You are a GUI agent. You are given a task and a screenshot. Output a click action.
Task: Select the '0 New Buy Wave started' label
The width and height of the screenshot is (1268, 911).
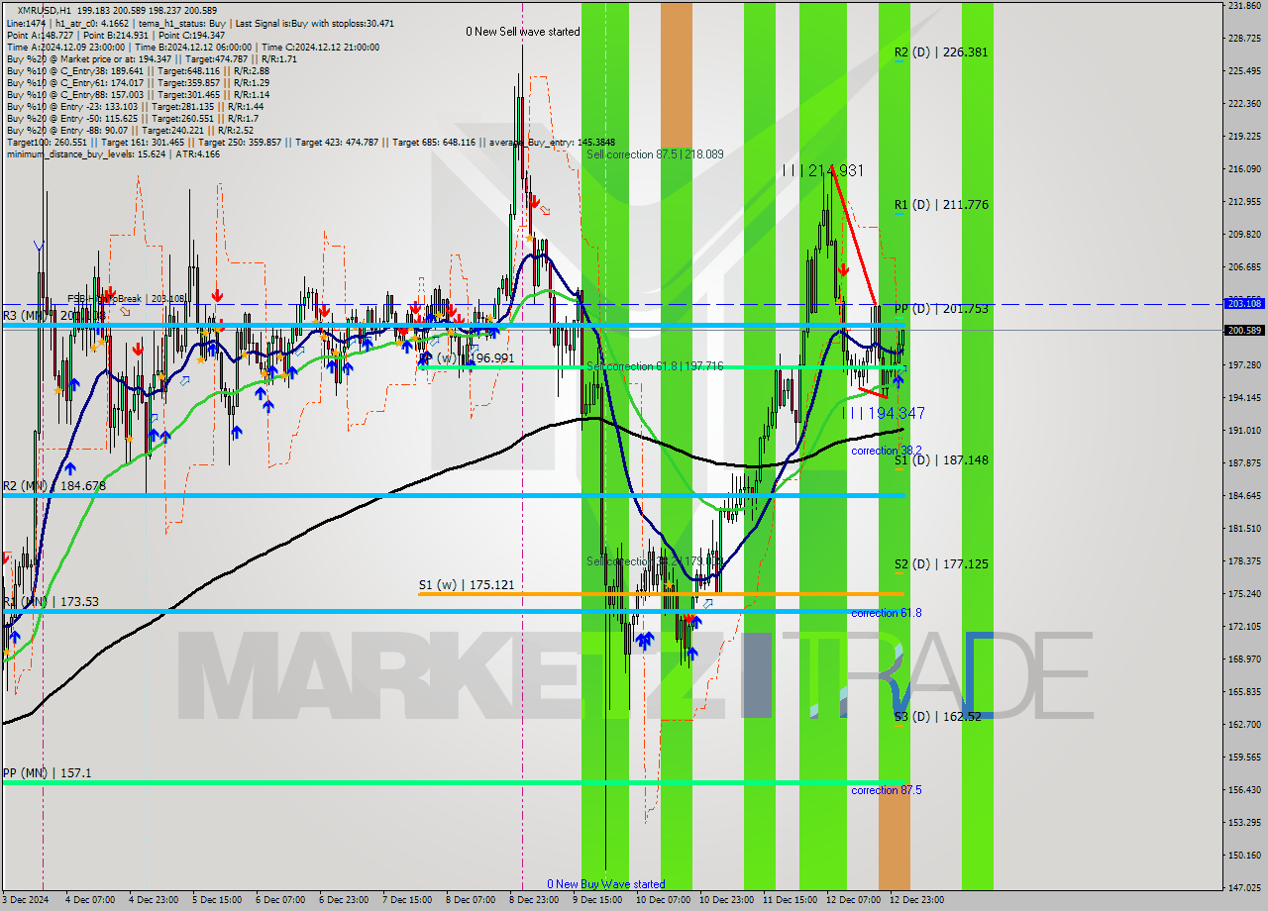point(606,884)
